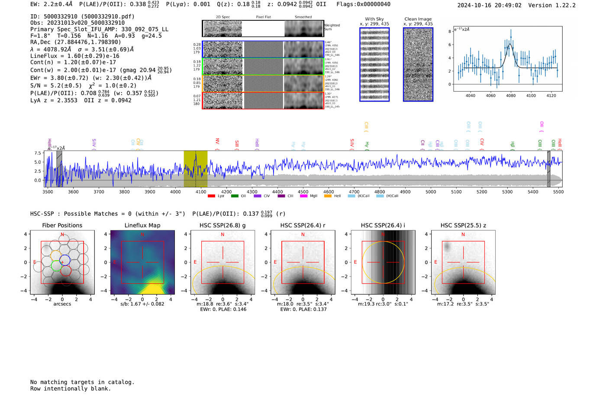The width and height of the screenshot is (606, 412).
Task: Open the Lineflux Map panel
Action: (x=142, y=262)
